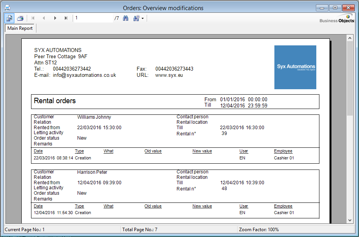Jump to the last page
The width and height of the screenshot is (359, 237).
click(x=66, y=18)
